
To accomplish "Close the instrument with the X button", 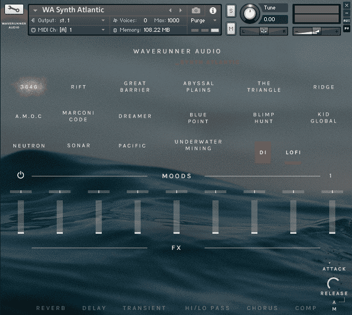I will 346,6.
